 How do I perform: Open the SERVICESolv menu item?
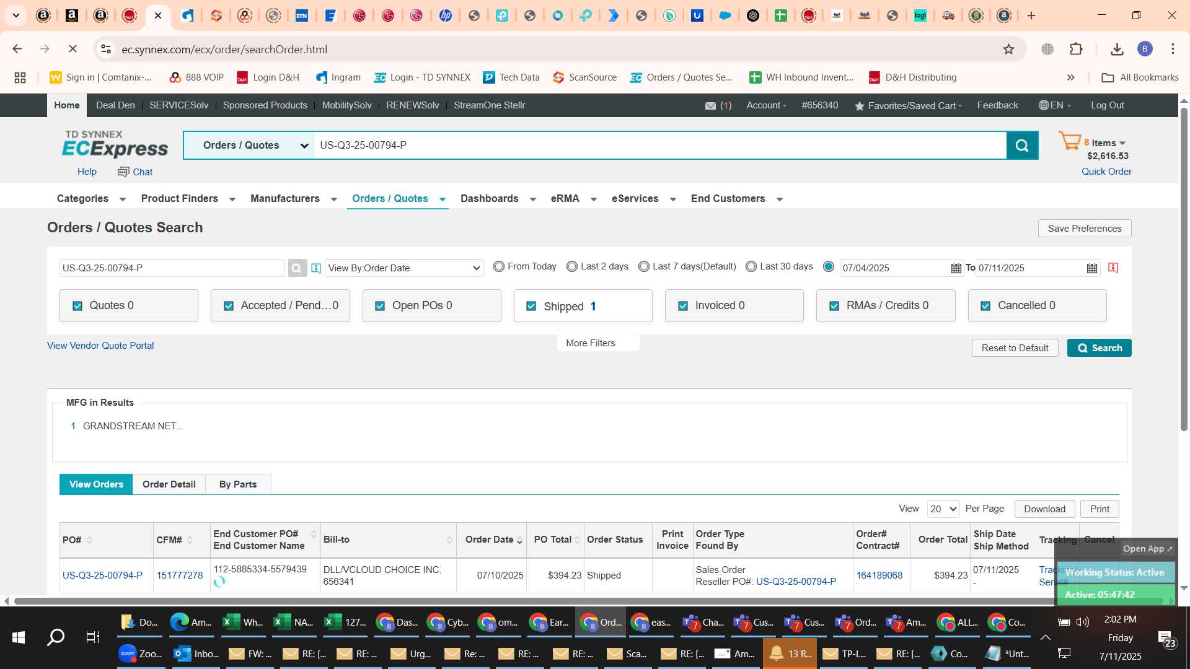click(178, 105)
